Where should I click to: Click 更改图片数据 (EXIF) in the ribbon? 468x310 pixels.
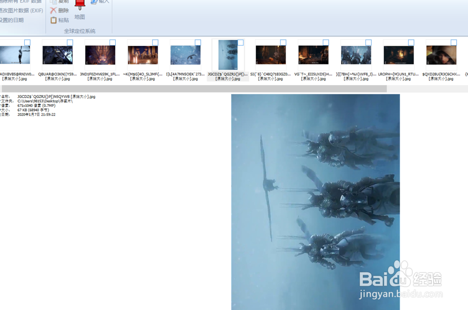pos(22,10)
